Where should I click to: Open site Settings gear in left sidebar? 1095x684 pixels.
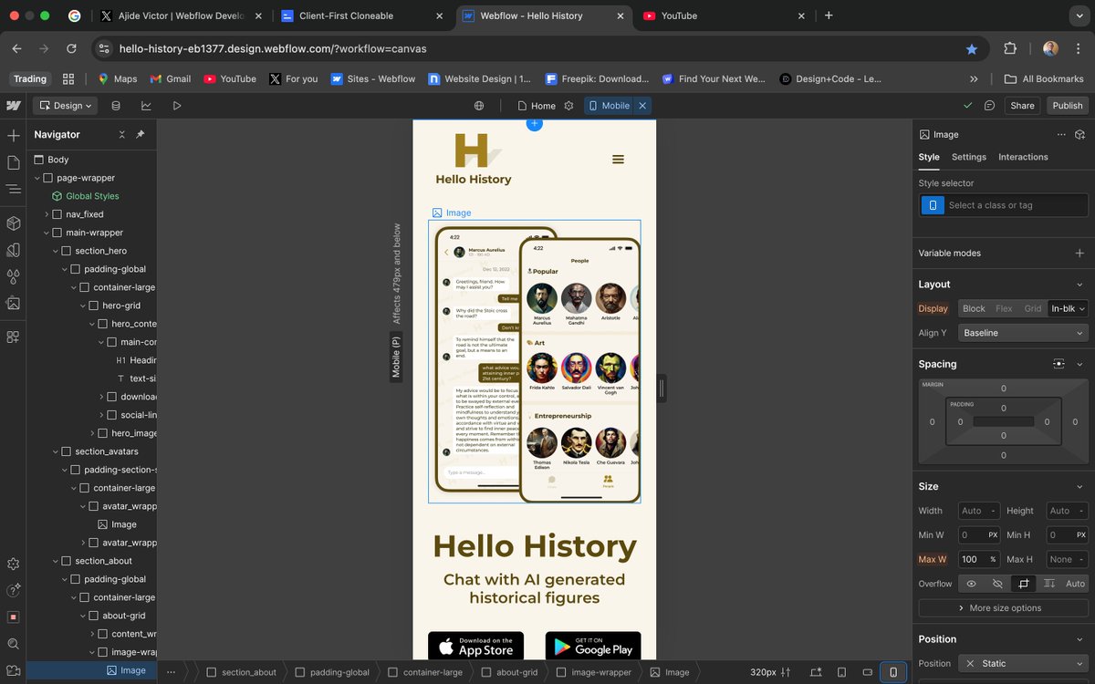pos(14,565)
